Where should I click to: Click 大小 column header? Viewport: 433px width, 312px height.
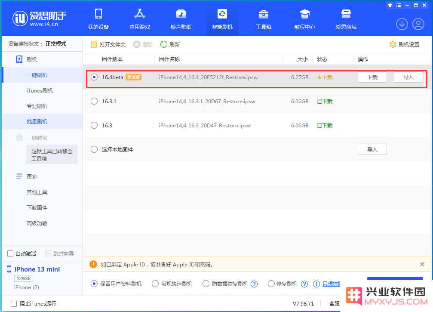303,59
